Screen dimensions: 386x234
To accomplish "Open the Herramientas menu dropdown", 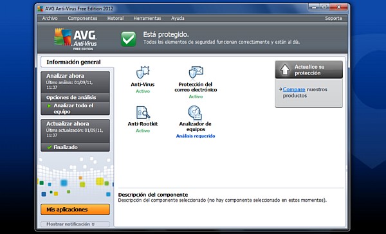I will click(147, 18).
